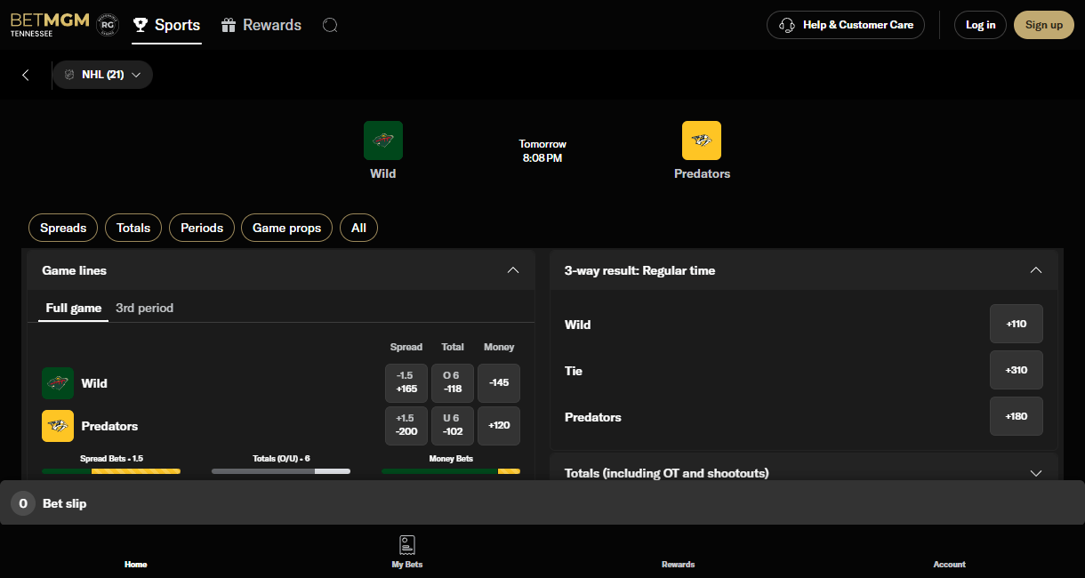Click the gift icon beside Rewards
The height and width of the screenshot is (578, 1085).
[229, 25]
